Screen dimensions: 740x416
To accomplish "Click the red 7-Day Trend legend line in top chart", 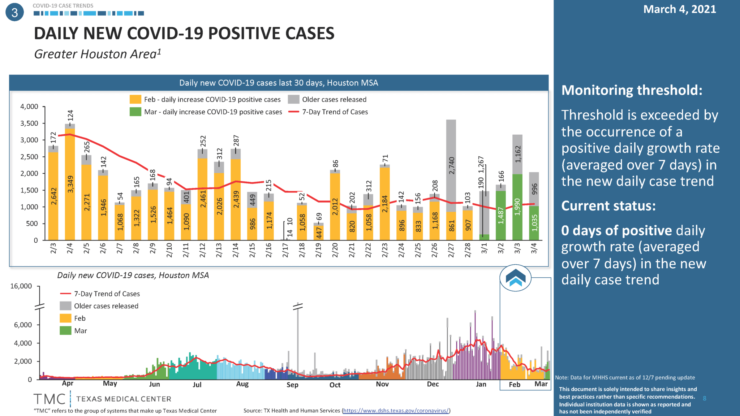I will [293, 112].
